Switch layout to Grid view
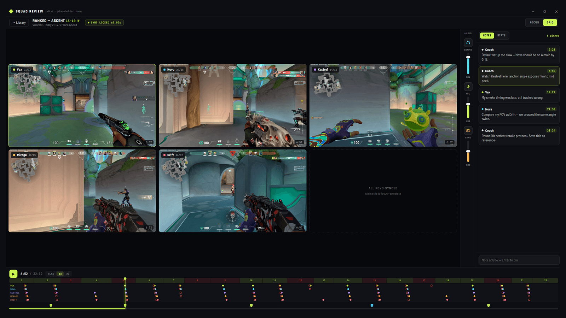Image resolution: width=566 pixels, height=318 pixels. tap(550, 23)
